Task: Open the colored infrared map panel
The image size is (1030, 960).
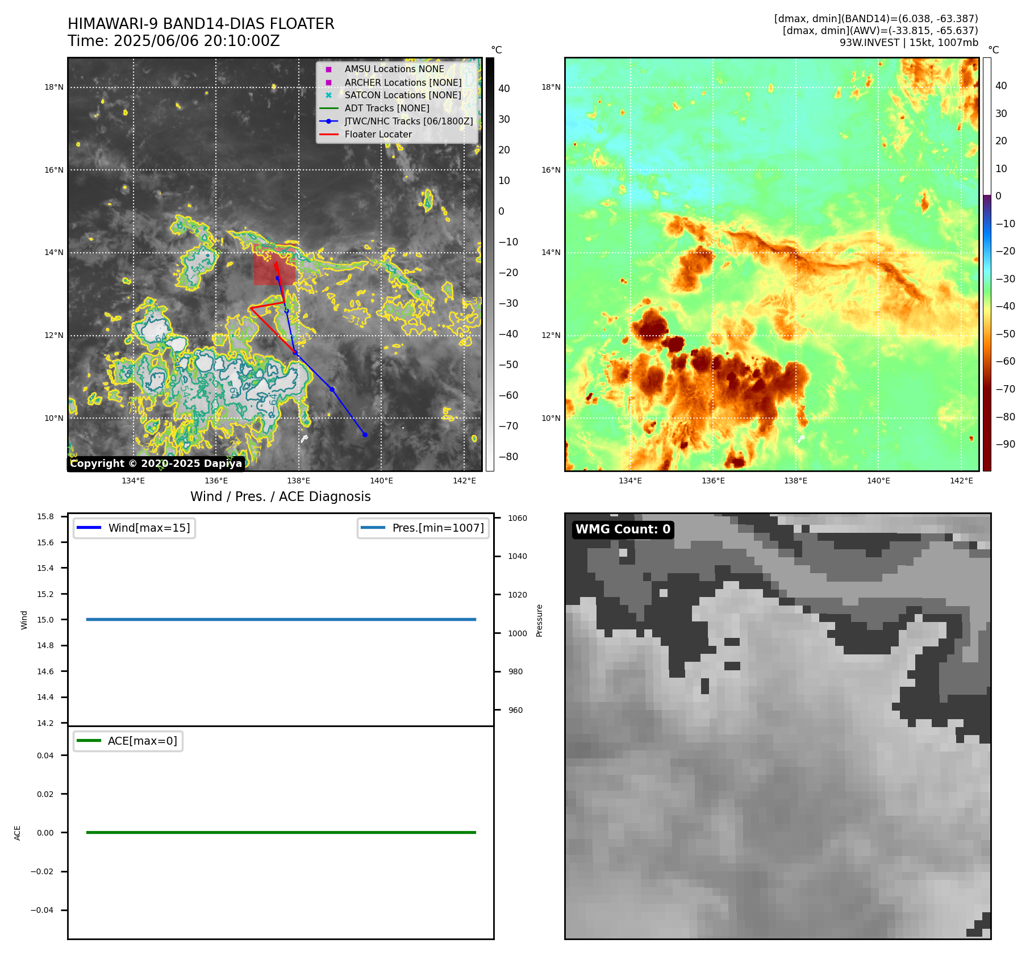Action: 772,264
